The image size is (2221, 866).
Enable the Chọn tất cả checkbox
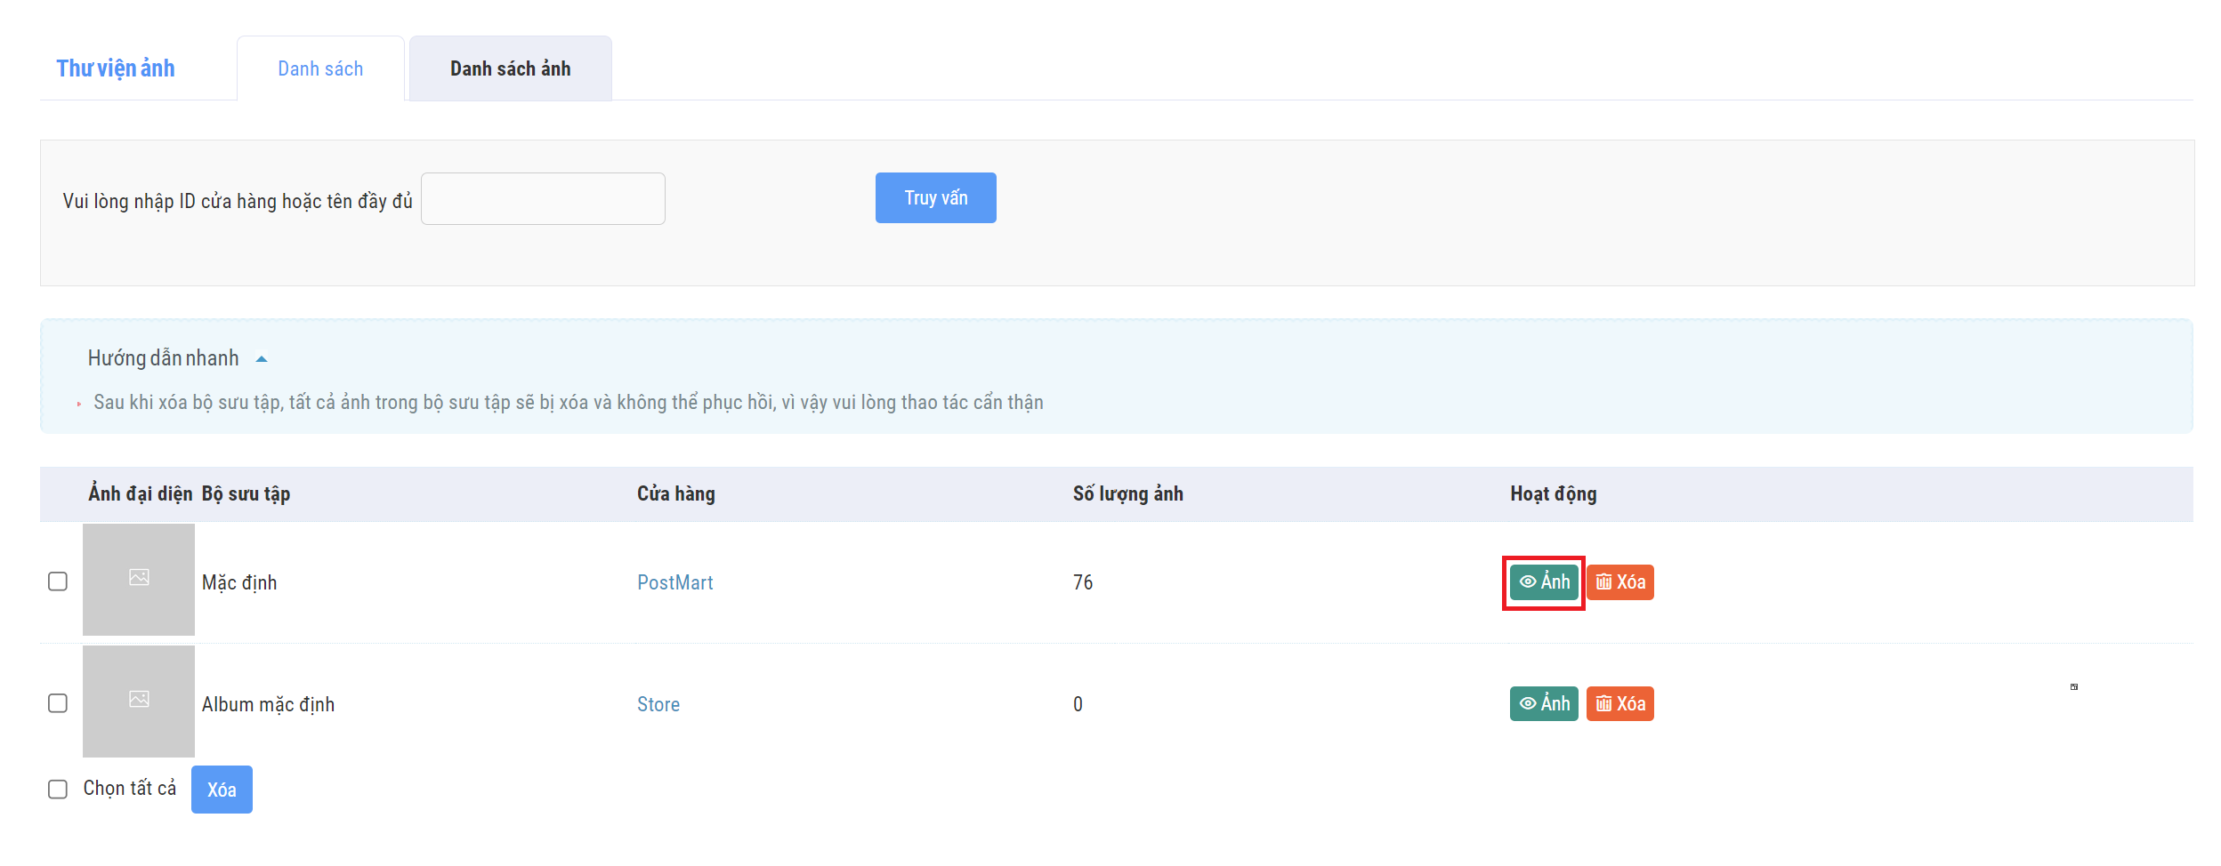pos(58,790)
